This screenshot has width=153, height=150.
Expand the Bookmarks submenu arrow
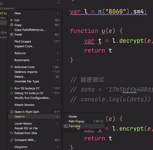[x=58, y=60]
